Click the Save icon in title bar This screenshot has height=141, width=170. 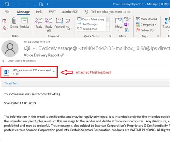pyautogui.click(x=6, y=4)
